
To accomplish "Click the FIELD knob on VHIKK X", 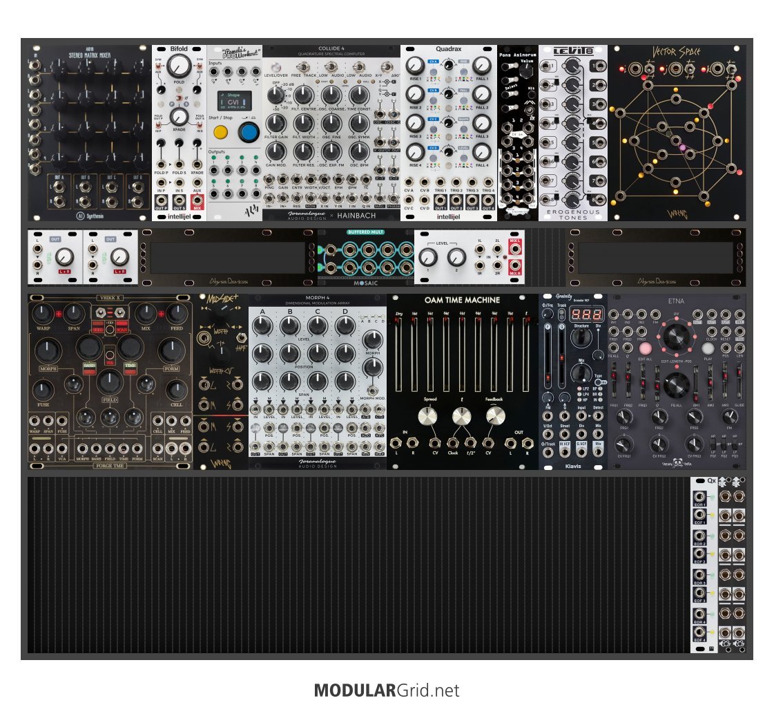I will [x=110, y=382].
